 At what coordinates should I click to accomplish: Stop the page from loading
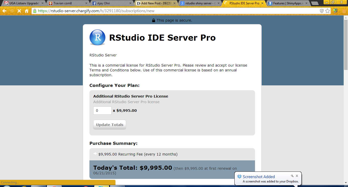pos(19,11)
